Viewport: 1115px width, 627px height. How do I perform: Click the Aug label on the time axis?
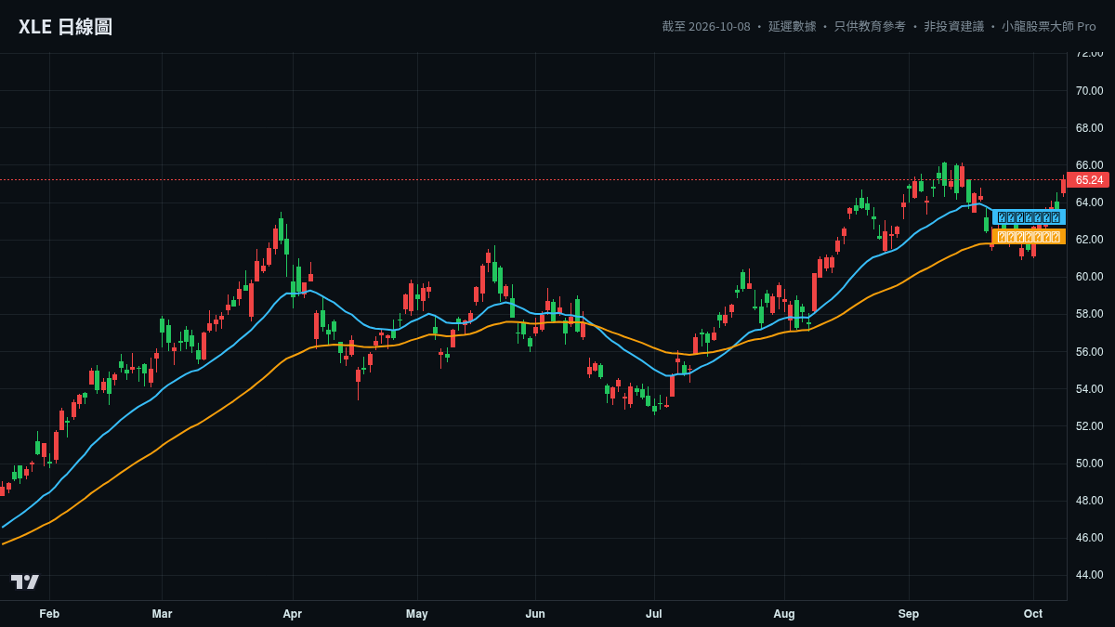pos(784,614)
